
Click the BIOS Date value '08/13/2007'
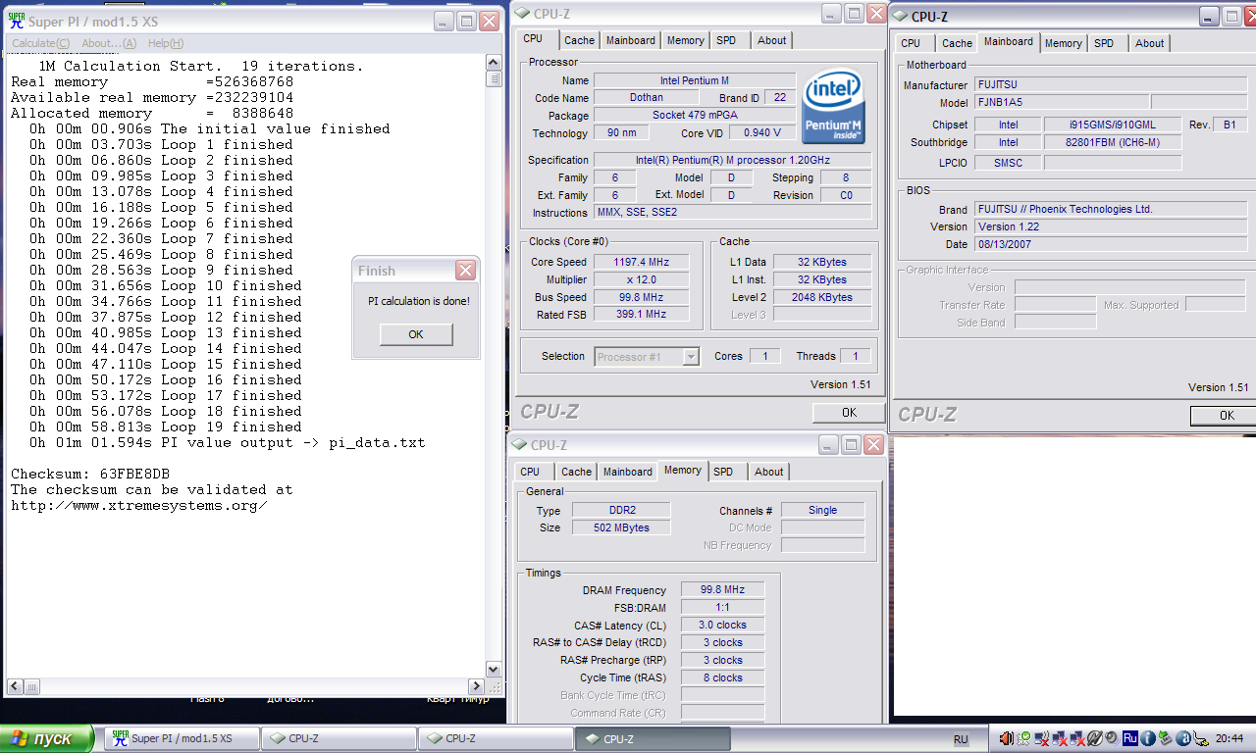tap(1111, 244)
